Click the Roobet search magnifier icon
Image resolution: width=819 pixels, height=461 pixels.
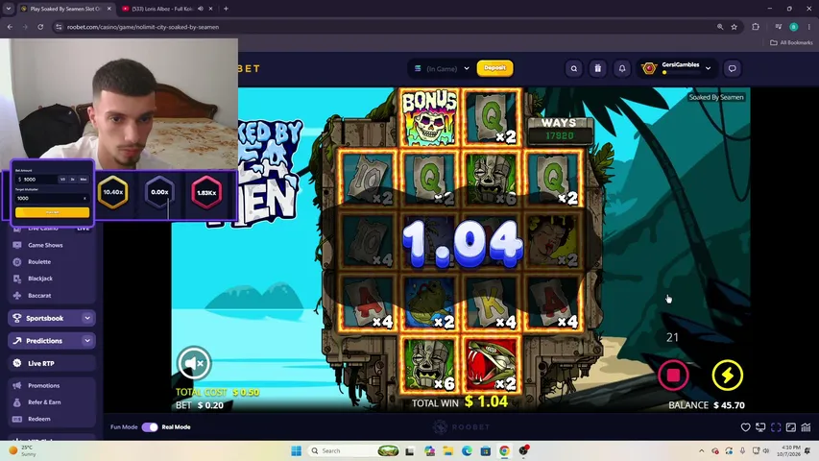click(573, 68)
